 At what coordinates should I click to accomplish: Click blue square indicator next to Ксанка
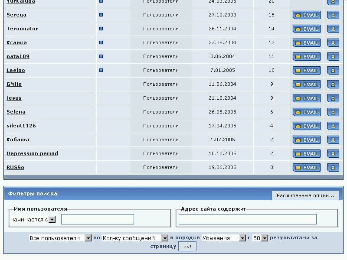pos(101,42)
